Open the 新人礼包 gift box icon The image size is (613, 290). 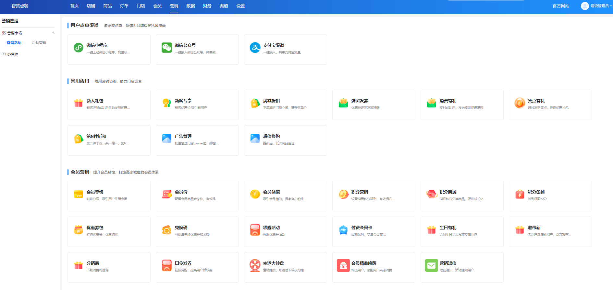[x=79, y=103]
